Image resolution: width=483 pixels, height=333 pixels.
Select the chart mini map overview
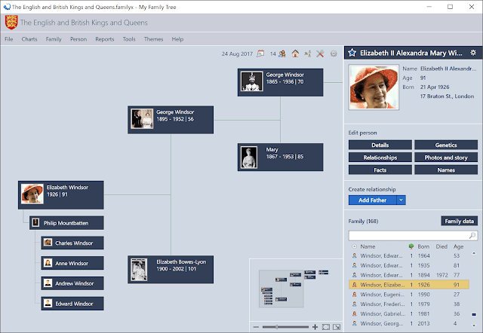point(296,289)
